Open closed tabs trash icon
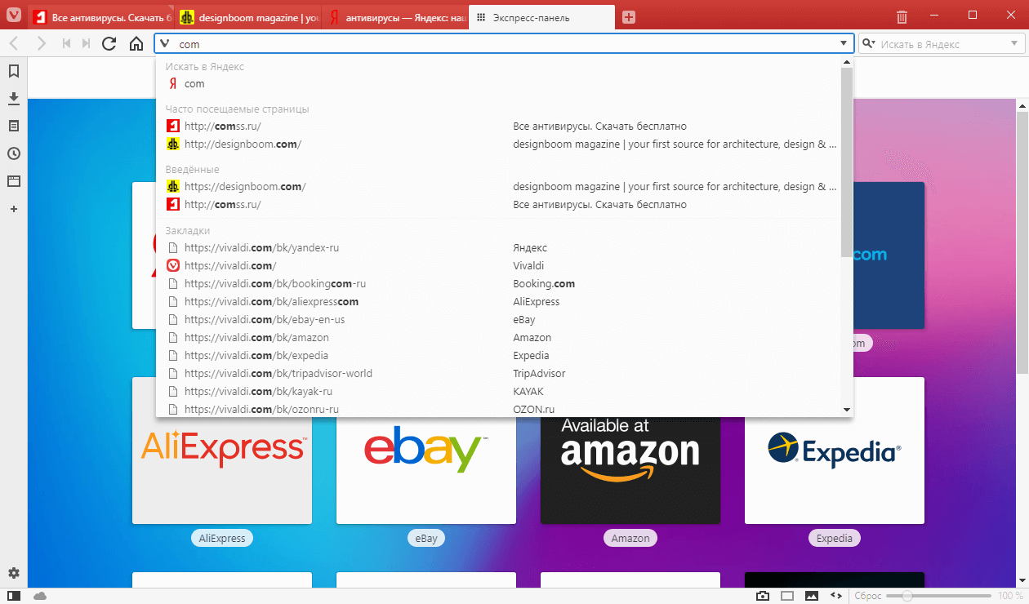1029x604 pixels. pyautogui.click(x=902, y=16)
